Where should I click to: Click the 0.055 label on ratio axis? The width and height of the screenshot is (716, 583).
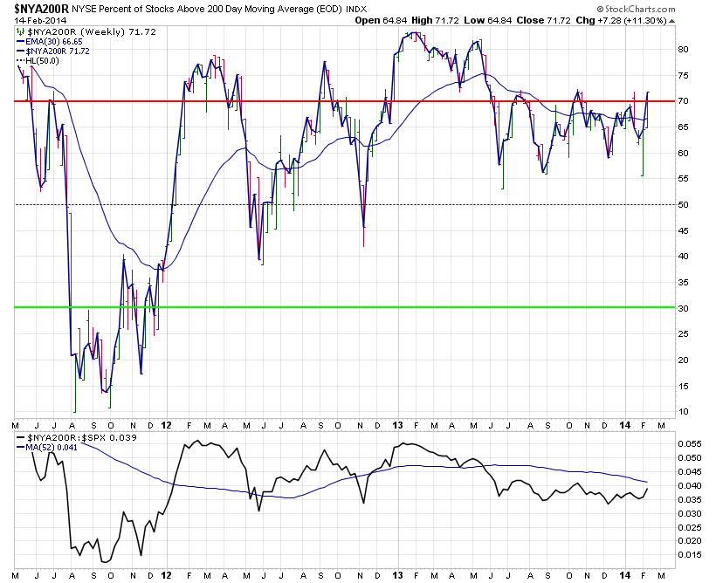690,443
